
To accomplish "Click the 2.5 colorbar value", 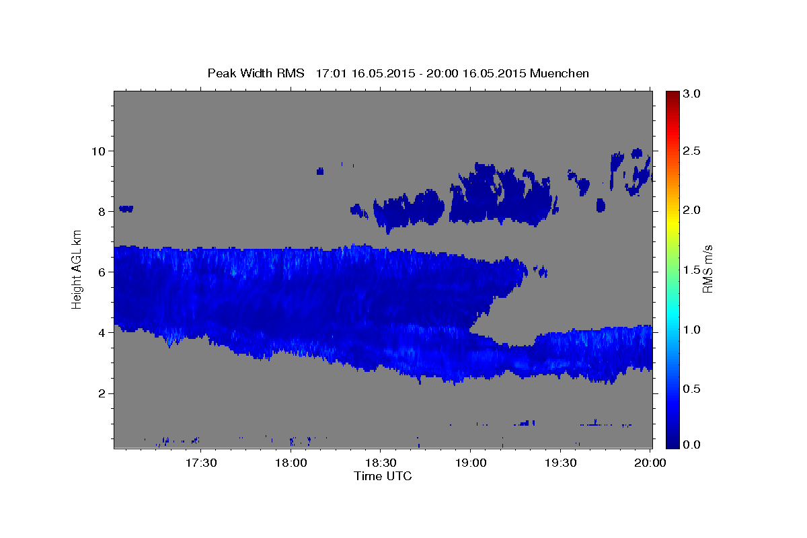I will tap(693, 151).
